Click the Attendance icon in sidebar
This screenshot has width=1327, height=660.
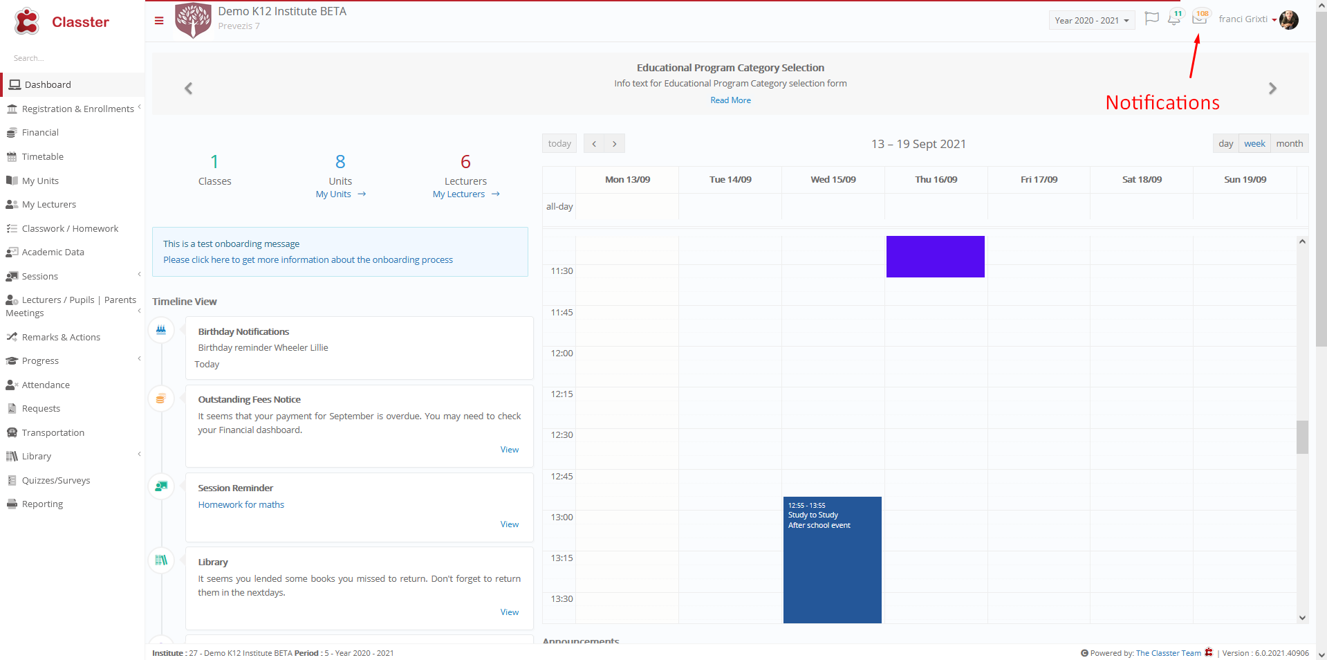[12, 385]
